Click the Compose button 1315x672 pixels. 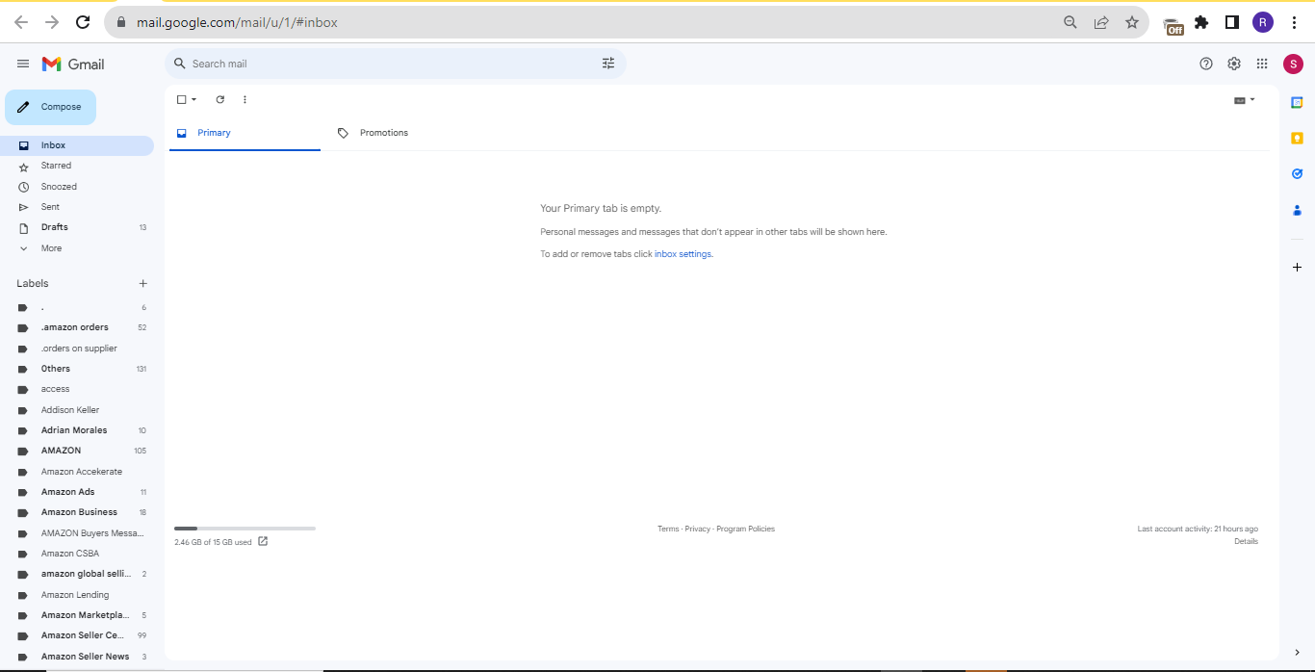tap(50, 107)
